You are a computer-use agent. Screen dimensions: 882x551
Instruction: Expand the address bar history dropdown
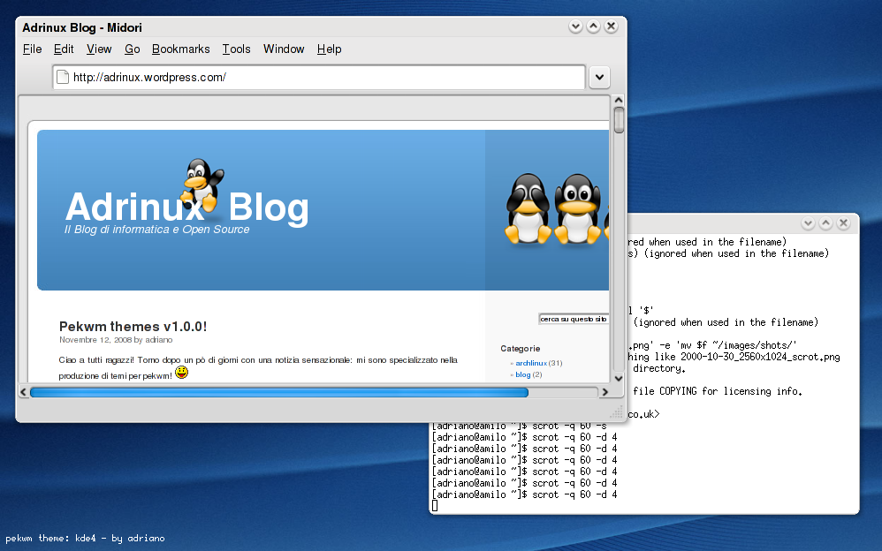click(x=599, y=77)
